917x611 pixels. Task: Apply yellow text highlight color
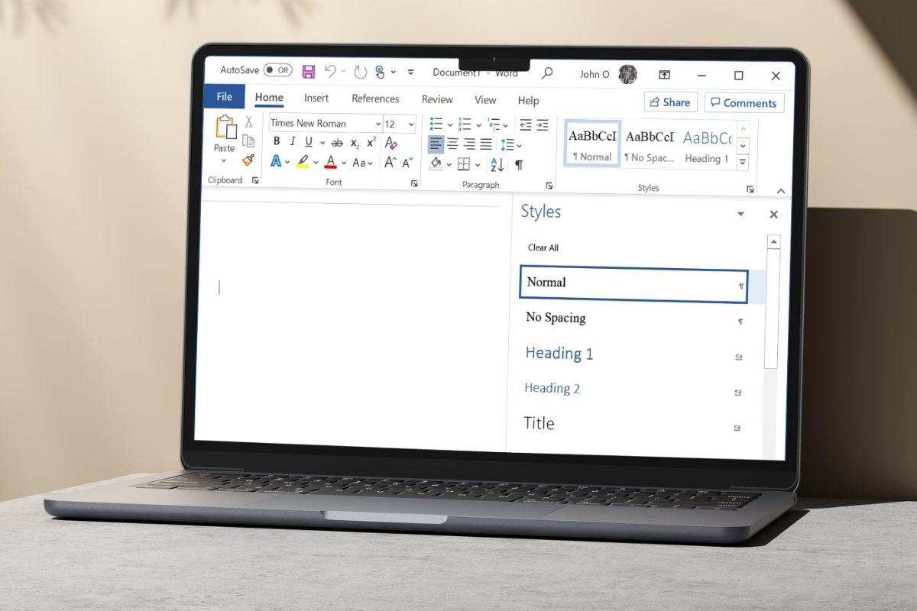(303, 162)
